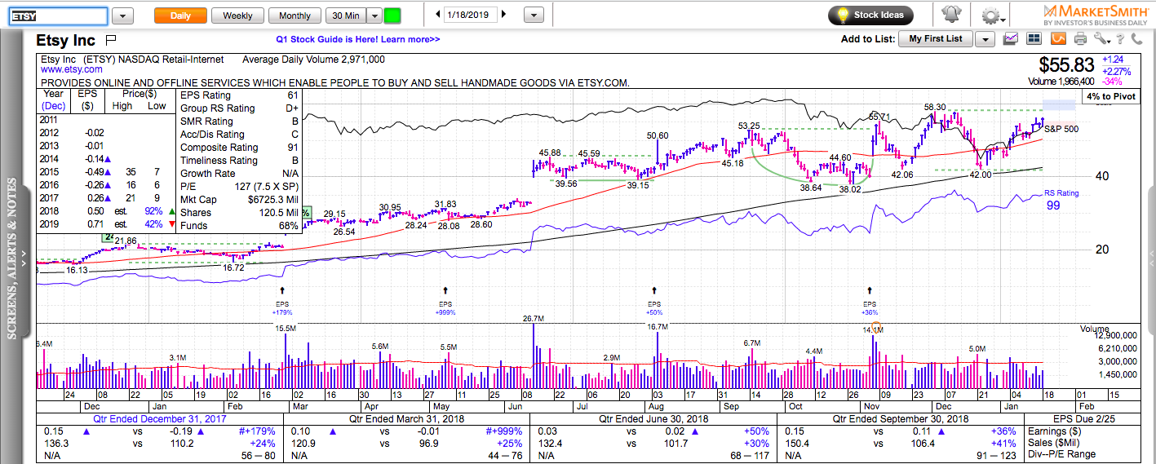This screenshot has height=464, width=1156.
Task: Click the flag icon beside Etsy Inc
Action: 111,40
